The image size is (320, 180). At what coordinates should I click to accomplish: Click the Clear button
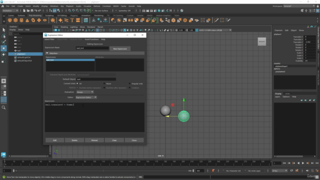pyautogui.click(x=114, y=140)
